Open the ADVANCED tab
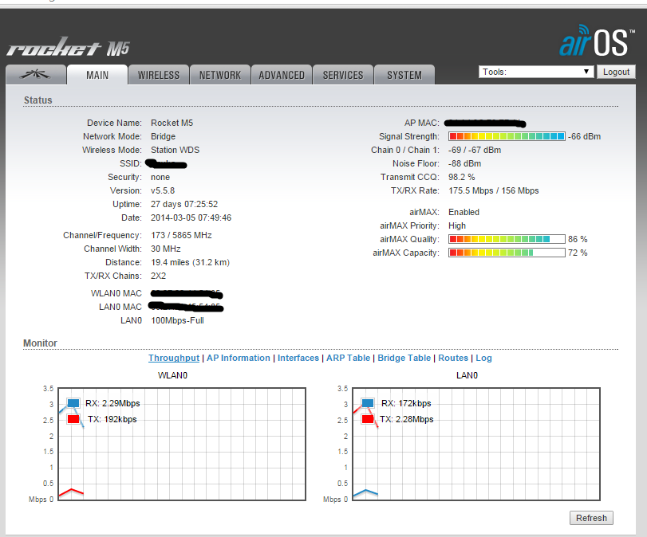Screen dimensions: 647x537 [x=282, y=75]
